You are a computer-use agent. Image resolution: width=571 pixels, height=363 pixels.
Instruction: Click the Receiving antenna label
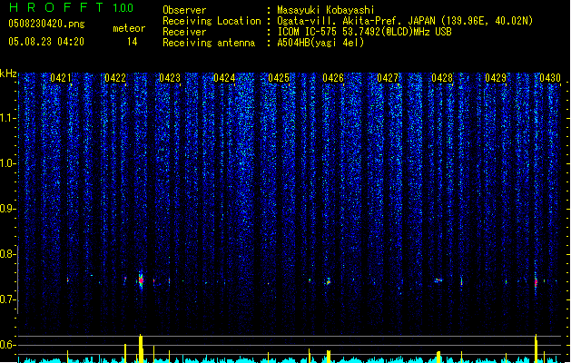pos(209,43)
